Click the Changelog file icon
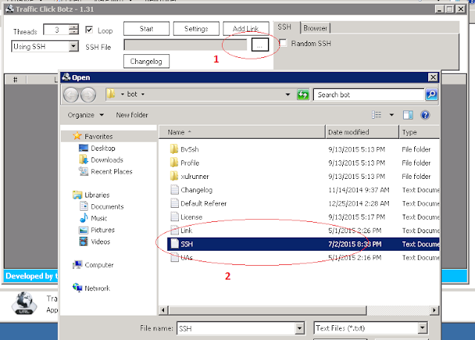This screenshot has width=475, height=340. (174, 190)
